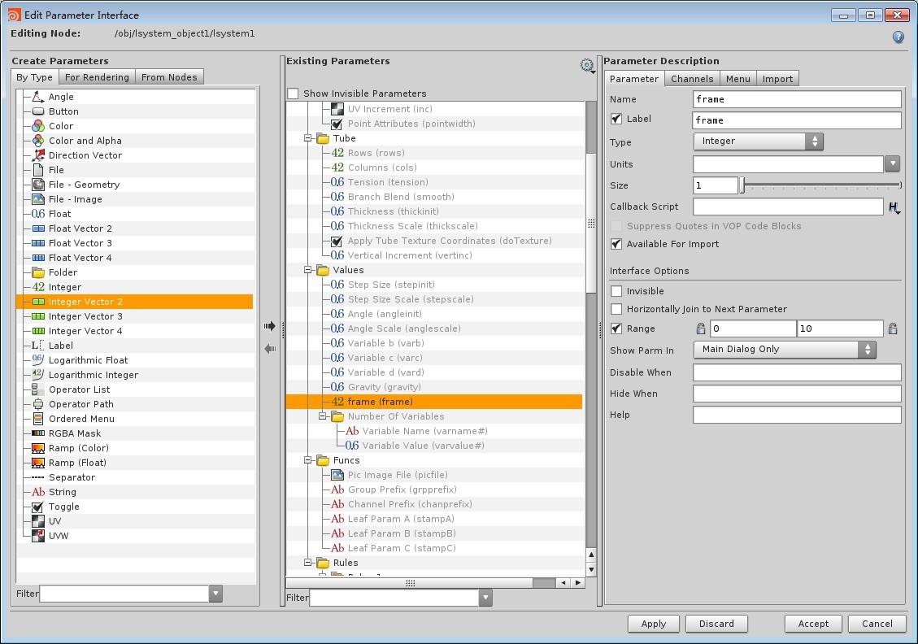Choose the Color and Alpha type icon
Viewport: 918px width, 644px height.
(38, 141)
